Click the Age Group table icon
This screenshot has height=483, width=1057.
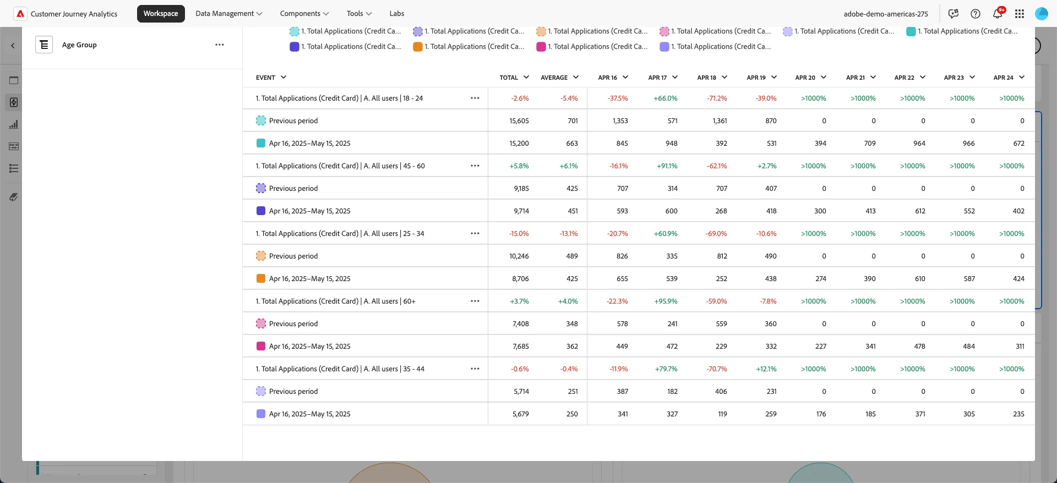click(44, 45)
